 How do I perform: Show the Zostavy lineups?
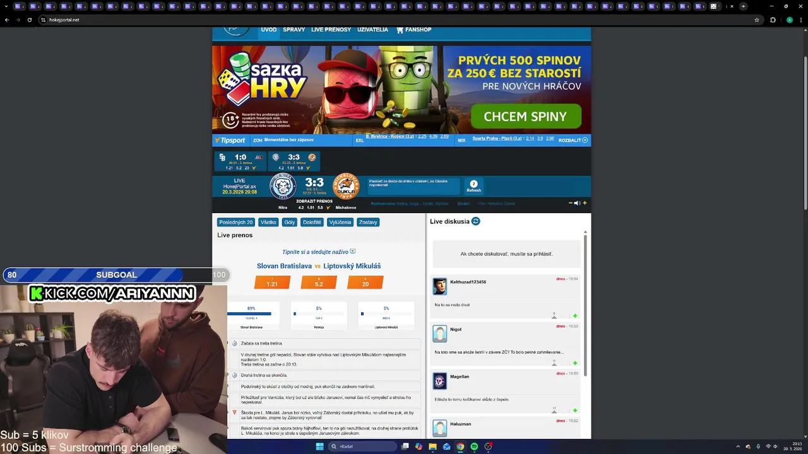pyautogui.click(x=368, y=222)
